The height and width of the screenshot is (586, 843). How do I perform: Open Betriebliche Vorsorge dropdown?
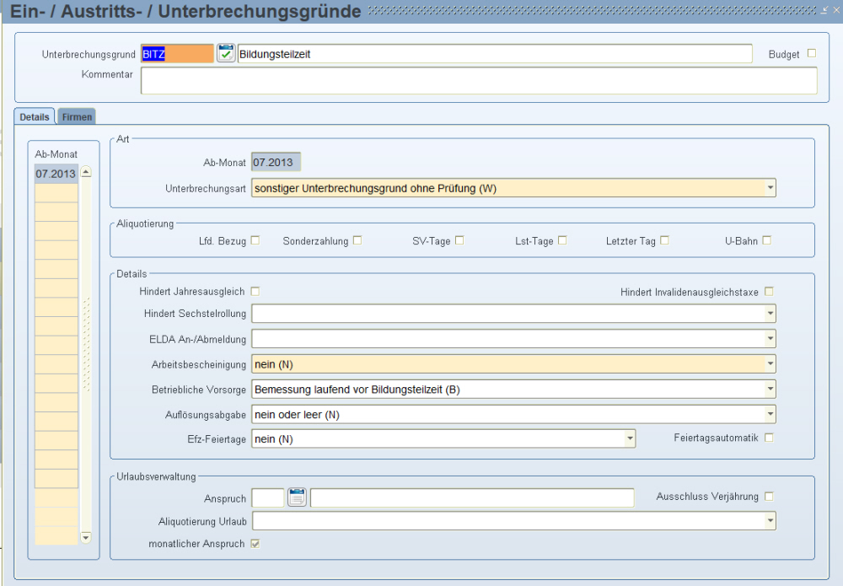pyautogui.click(x=771, y=390)
